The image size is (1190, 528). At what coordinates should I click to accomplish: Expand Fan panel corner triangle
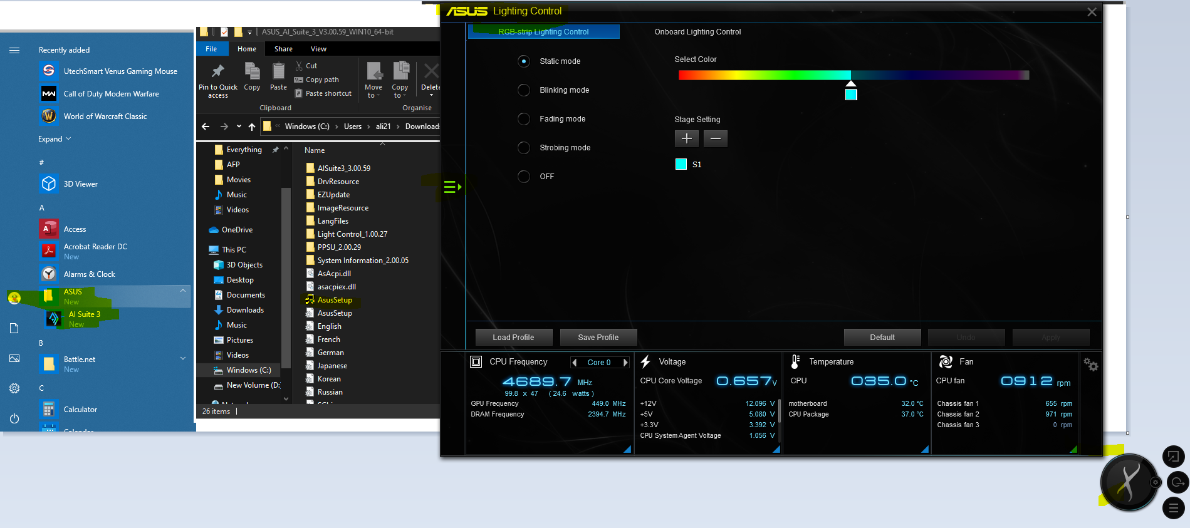1073,449
